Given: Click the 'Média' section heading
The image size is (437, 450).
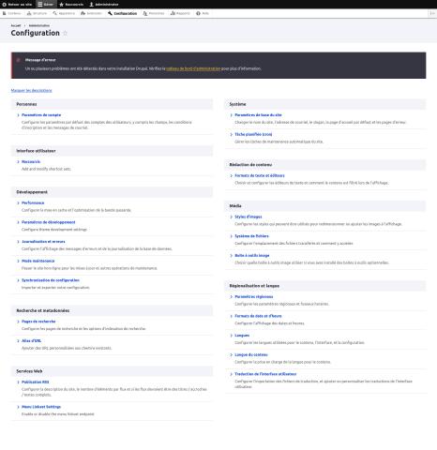Looking at the screenshot, I should pos(235,206).
